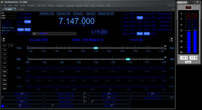This screenshot has width=202, height=110.
Task: Open the Scanning menu
Action: pyautogui.click(x=70, y=6)
